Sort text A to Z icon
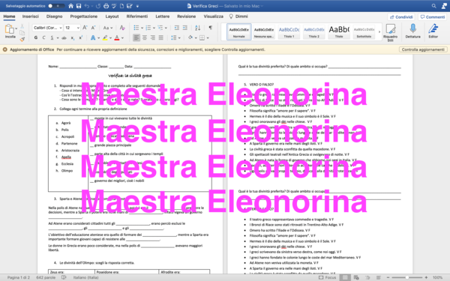The width and height of the screenshot is (450, 281). (x=197, y=28)
